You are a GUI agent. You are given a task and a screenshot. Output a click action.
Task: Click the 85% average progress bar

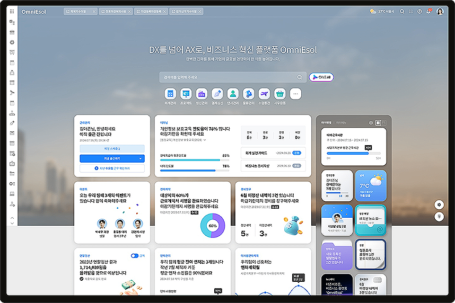(x=195, y=160)
